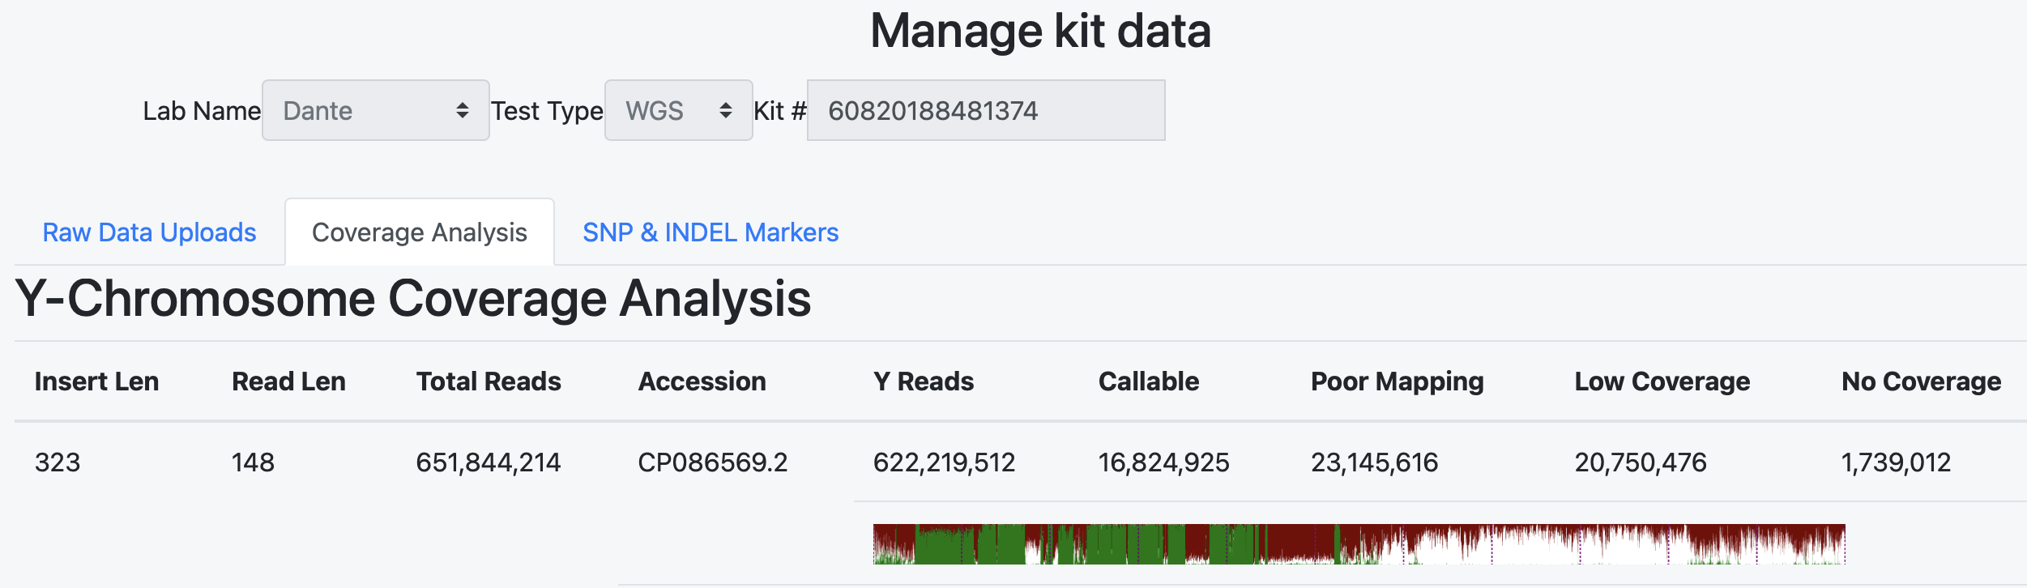Click the Insert Len column header
The width and height of the screenshot is (2027, 588).
pyautogui.click(x=97, y=381)
